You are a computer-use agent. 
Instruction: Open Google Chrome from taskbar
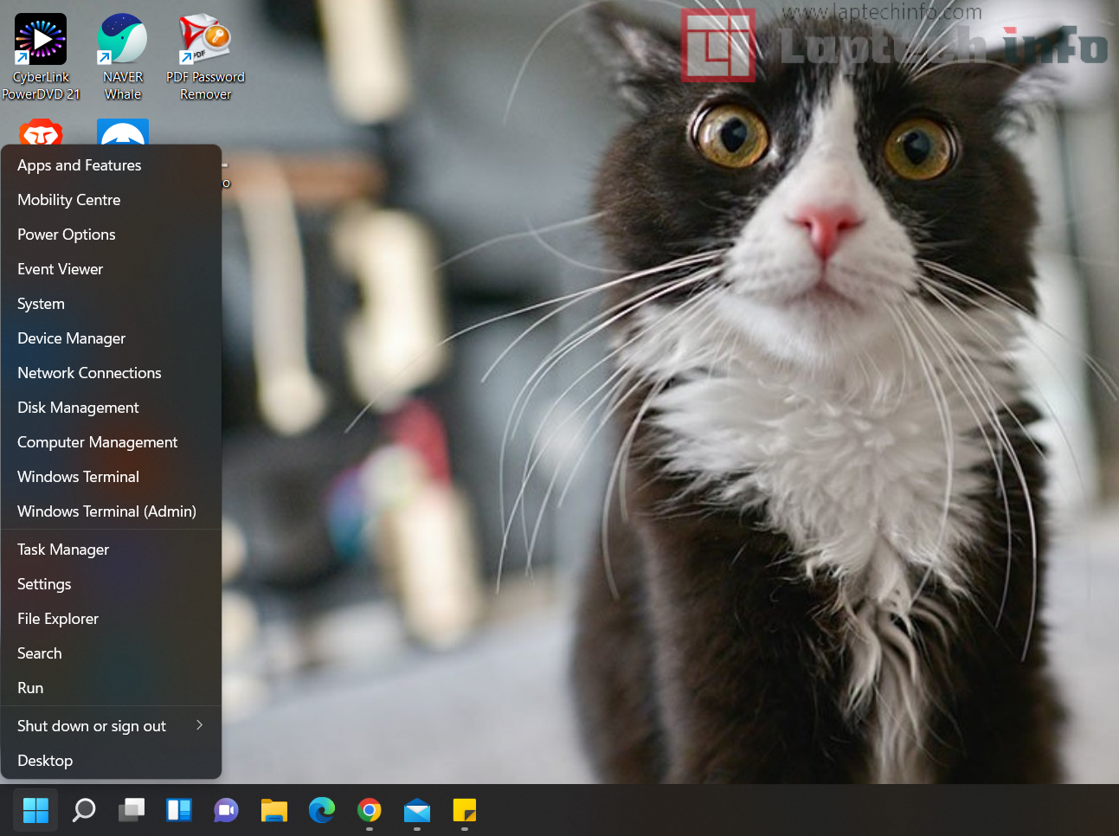click(x=370, y=810)
